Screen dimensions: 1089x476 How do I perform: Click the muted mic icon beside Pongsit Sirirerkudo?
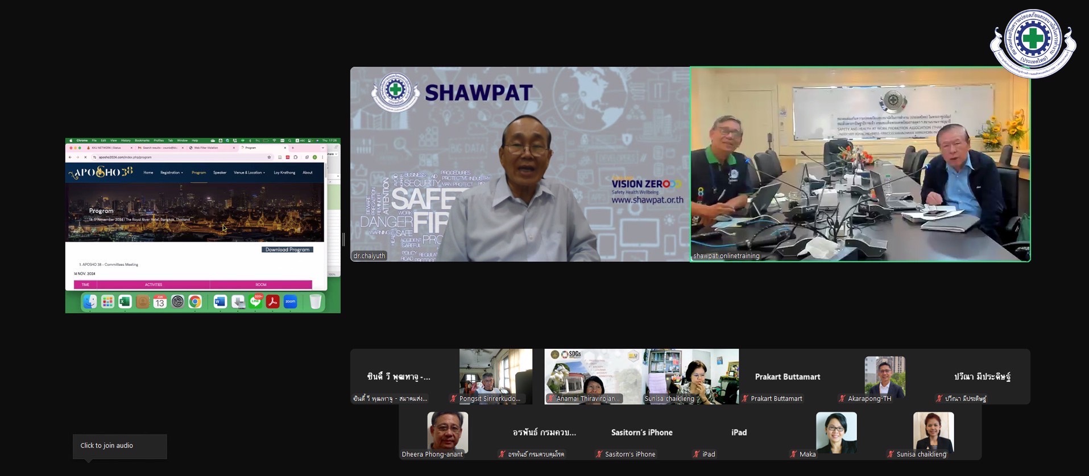tap(453, 399)
